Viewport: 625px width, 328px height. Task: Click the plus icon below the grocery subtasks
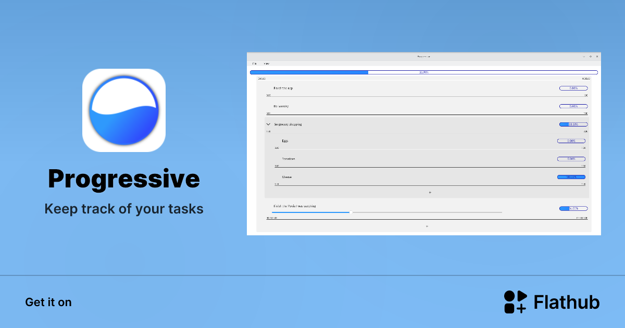430,192
